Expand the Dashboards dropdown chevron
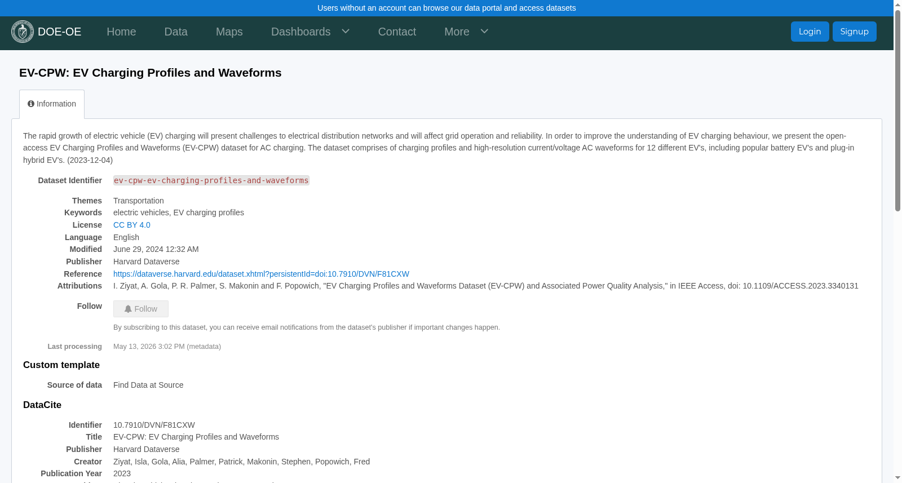This screenshot has width=902, height=483. click(x=346, y=32)
